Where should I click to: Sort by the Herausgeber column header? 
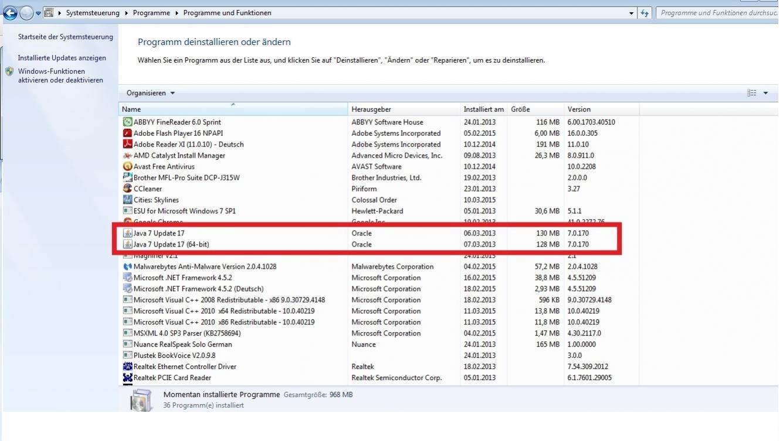pyautogui.click(x=405, y=110)
